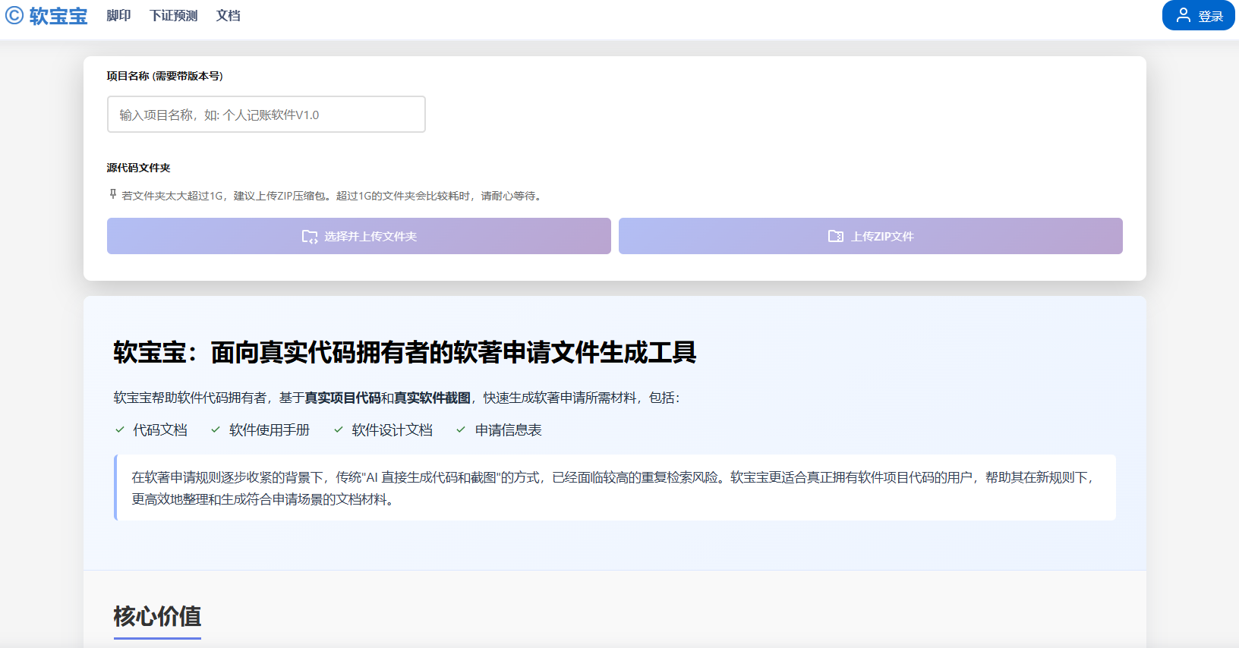Click the folder icon on 选择并上传文件夹
The height and width of the screenshot is (648, 1239).
point(310,237)
